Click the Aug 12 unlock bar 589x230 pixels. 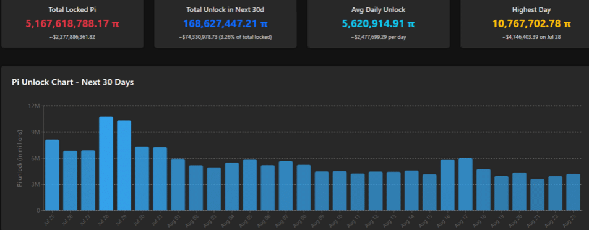pos(376,191)
